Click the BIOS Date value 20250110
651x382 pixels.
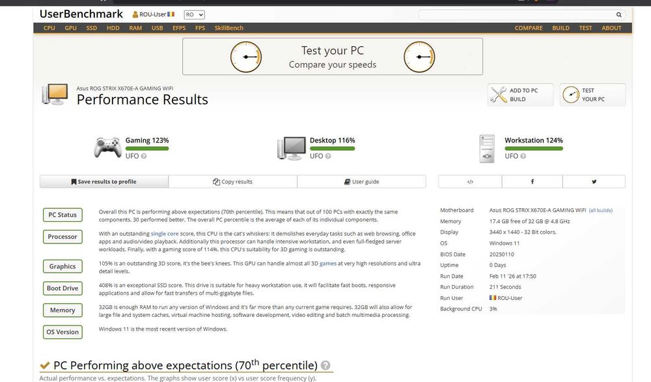[x=501, y=254]
